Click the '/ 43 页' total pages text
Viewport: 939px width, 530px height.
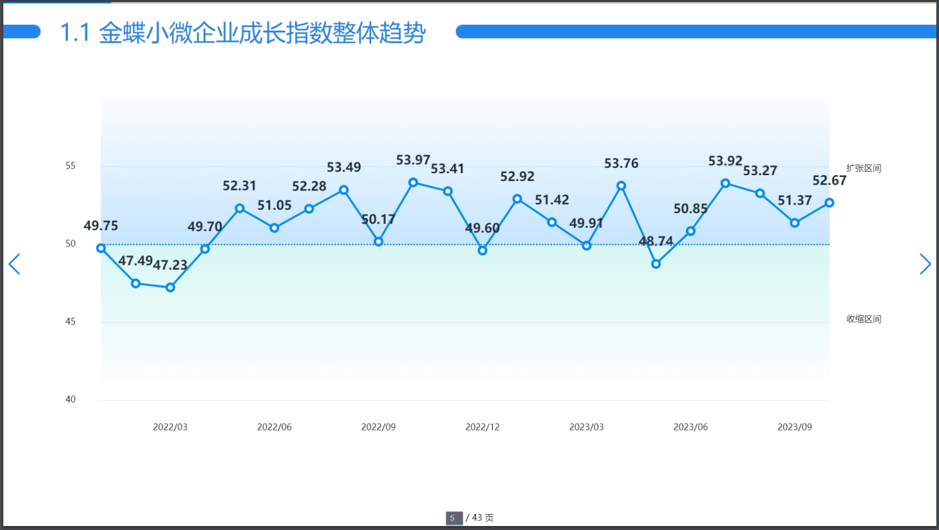[479, 518]
